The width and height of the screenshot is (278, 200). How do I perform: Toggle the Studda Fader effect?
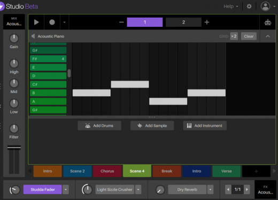(x=43, y=189)
